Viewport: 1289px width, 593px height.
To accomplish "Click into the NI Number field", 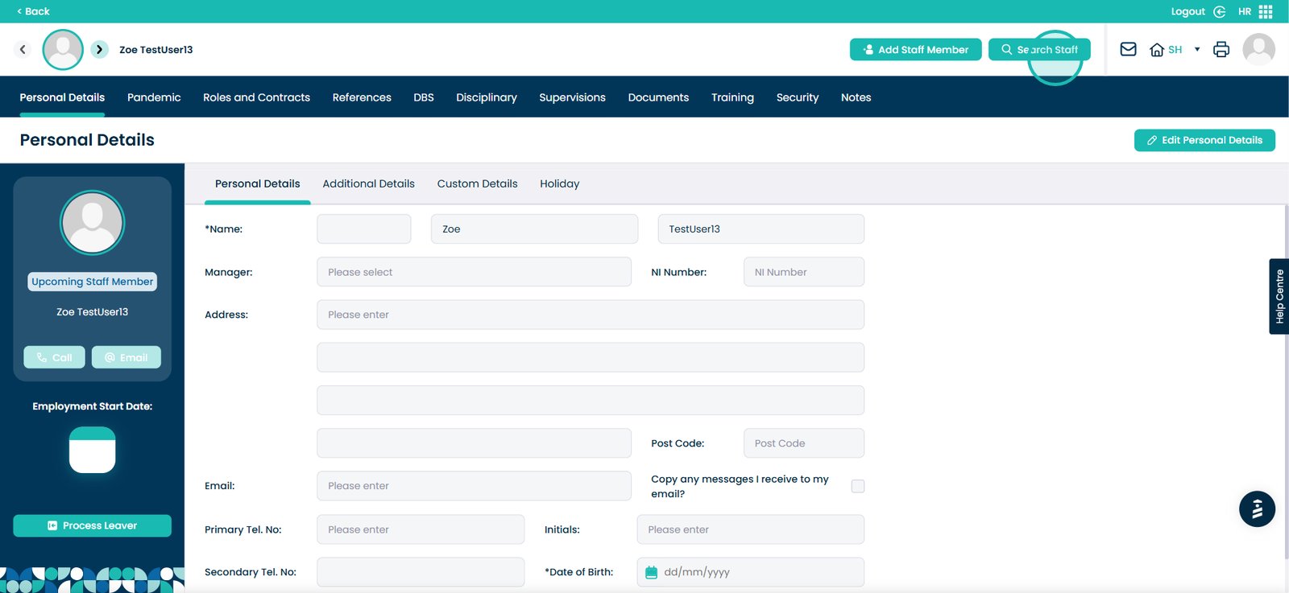I will point(803,272).
